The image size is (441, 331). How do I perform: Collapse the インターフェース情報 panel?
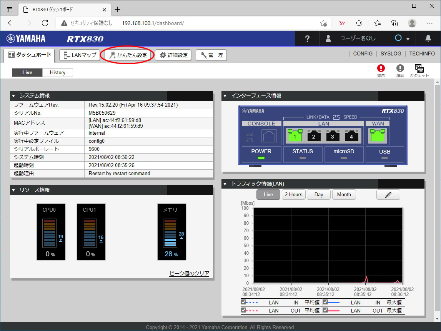(x=225, y=96)
